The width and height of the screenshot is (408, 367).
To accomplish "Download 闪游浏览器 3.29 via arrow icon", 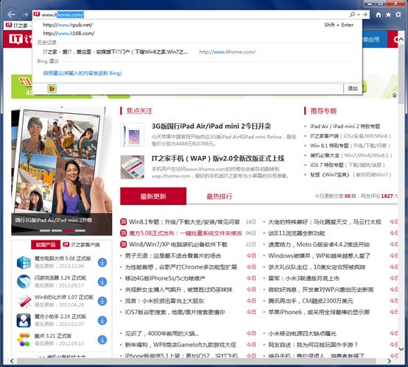I will click(102, 282).
